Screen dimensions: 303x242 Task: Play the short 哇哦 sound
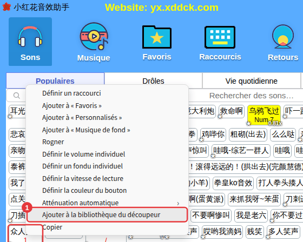282,151
